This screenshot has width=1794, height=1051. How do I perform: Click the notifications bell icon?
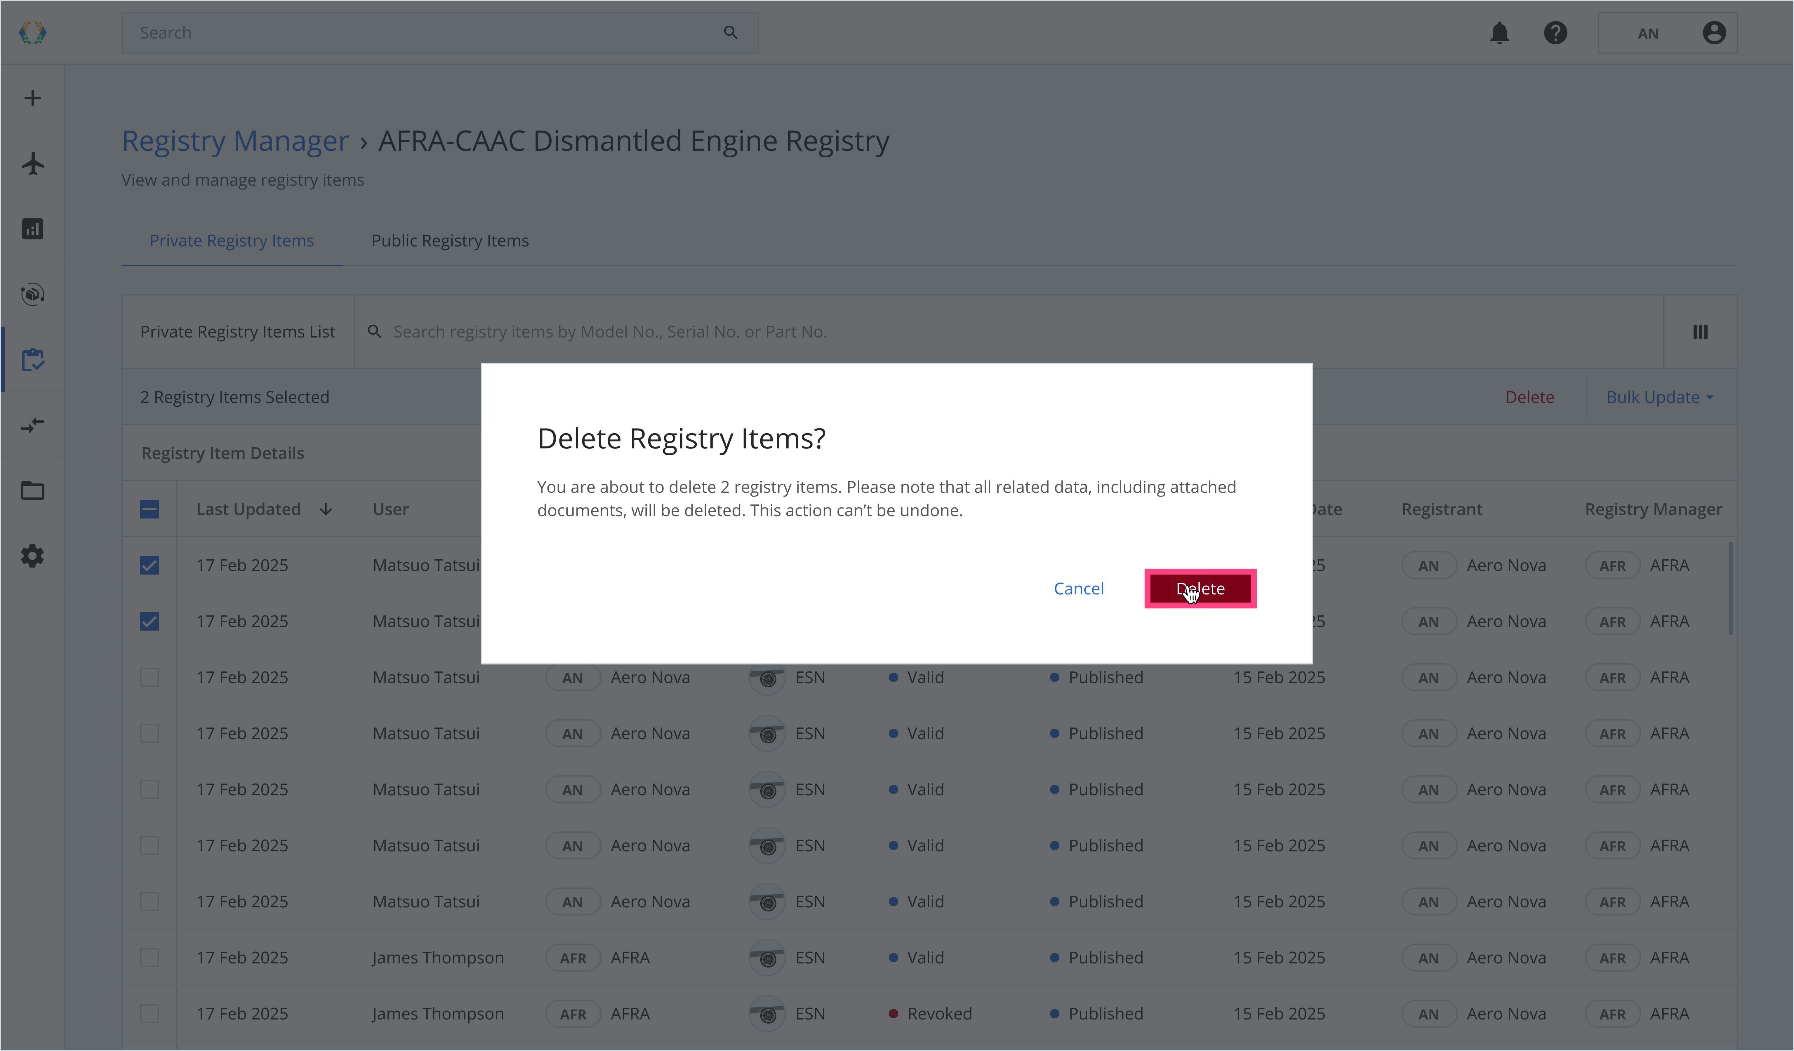pos(1499,33)
